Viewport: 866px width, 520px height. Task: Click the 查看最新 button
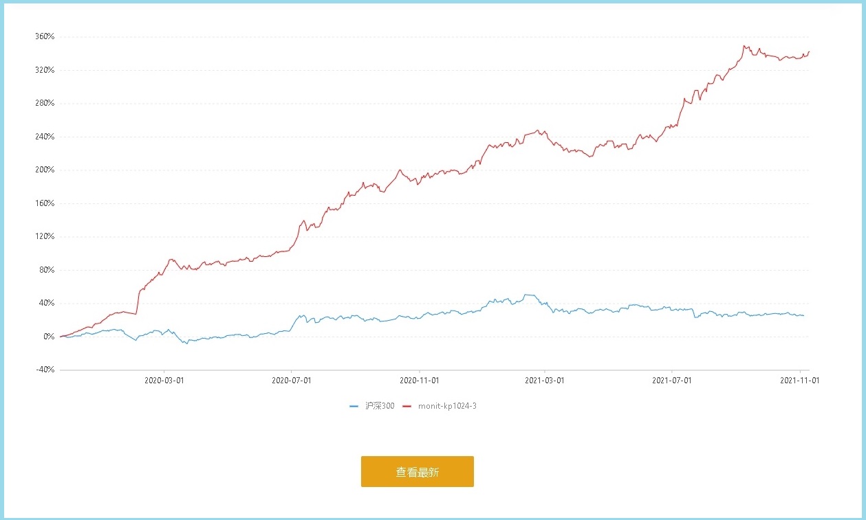417,472
